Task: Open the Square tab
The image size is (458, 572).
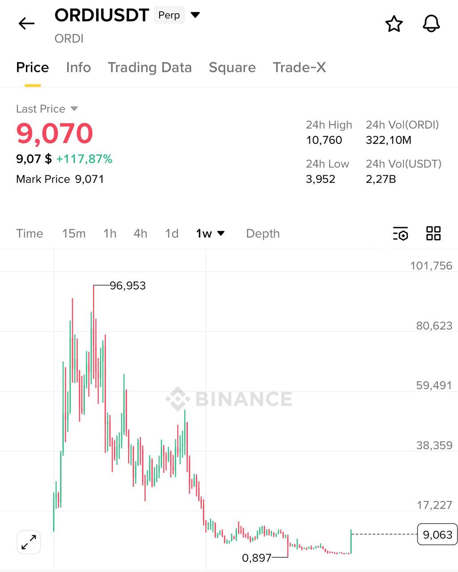Action: tap(232, 67)
